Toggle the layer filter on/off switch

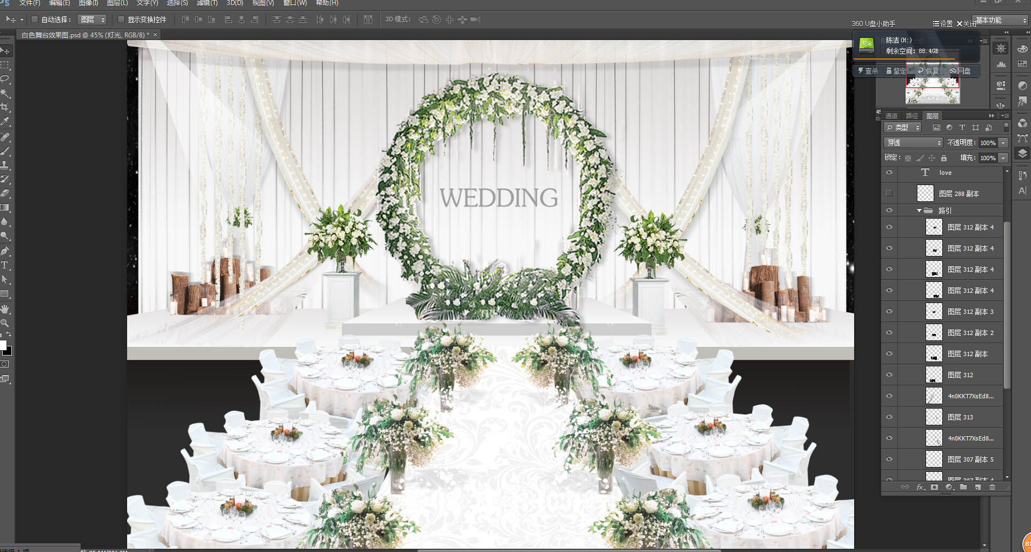point(1006,128)
